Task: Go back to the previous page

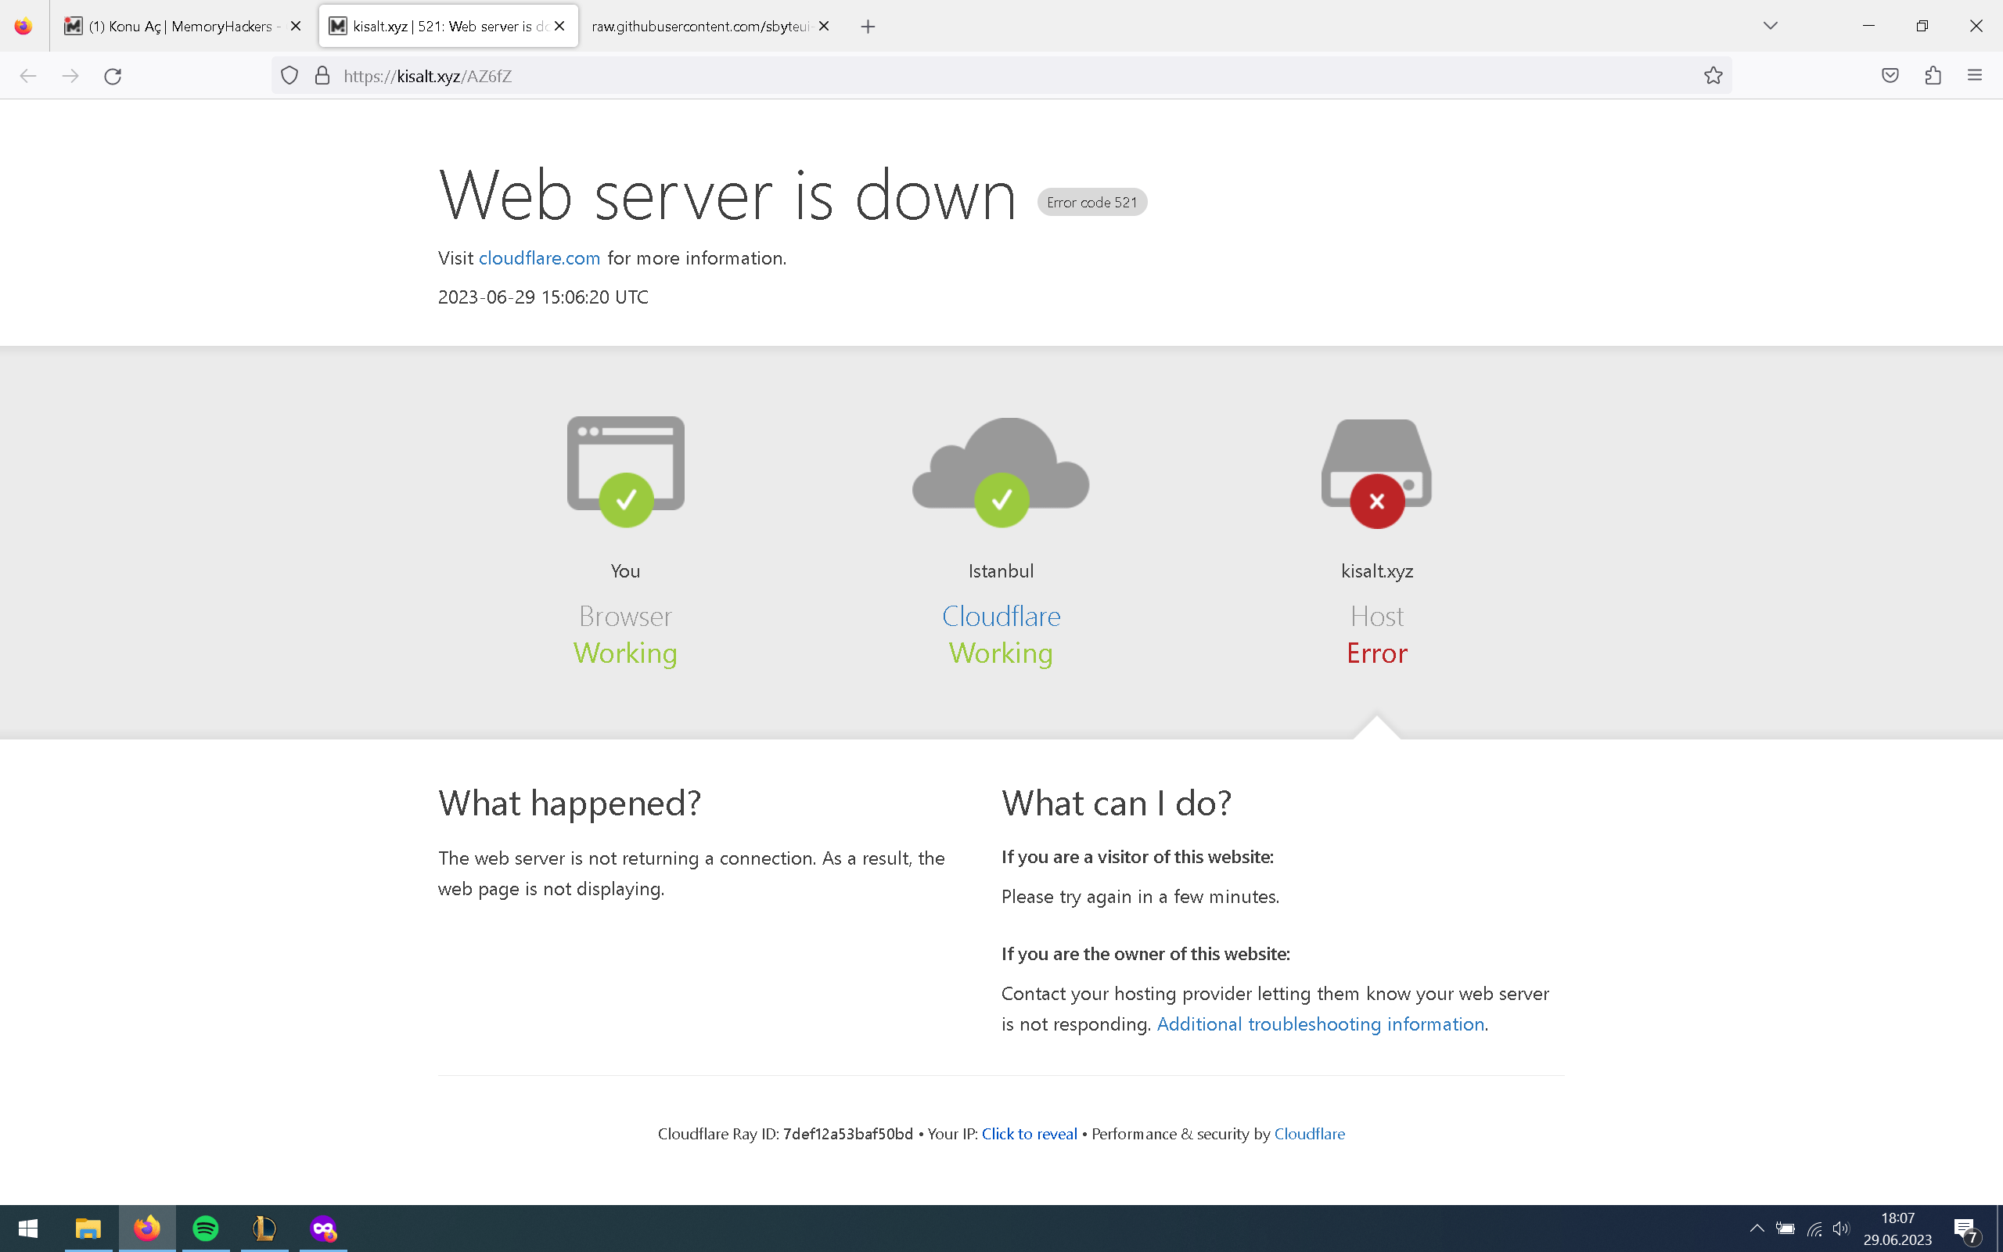Action: point(28,76)
